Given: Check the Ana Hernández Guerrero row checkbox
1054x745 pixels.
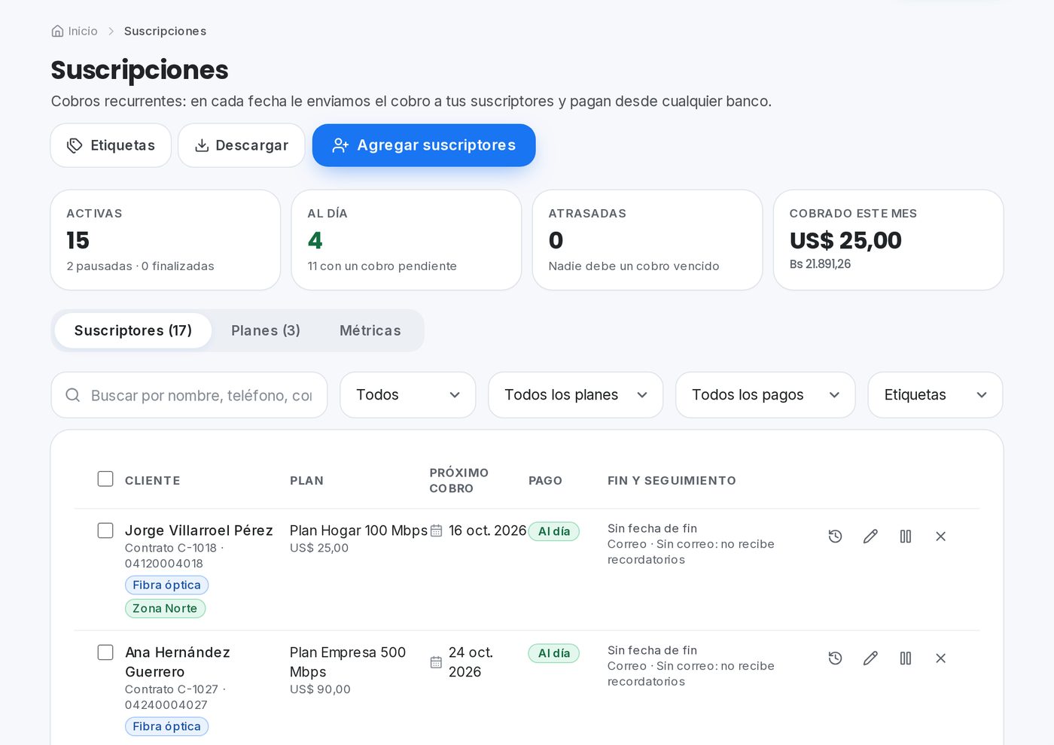Looking at the screenshot, I should click(x=105, y=652).
